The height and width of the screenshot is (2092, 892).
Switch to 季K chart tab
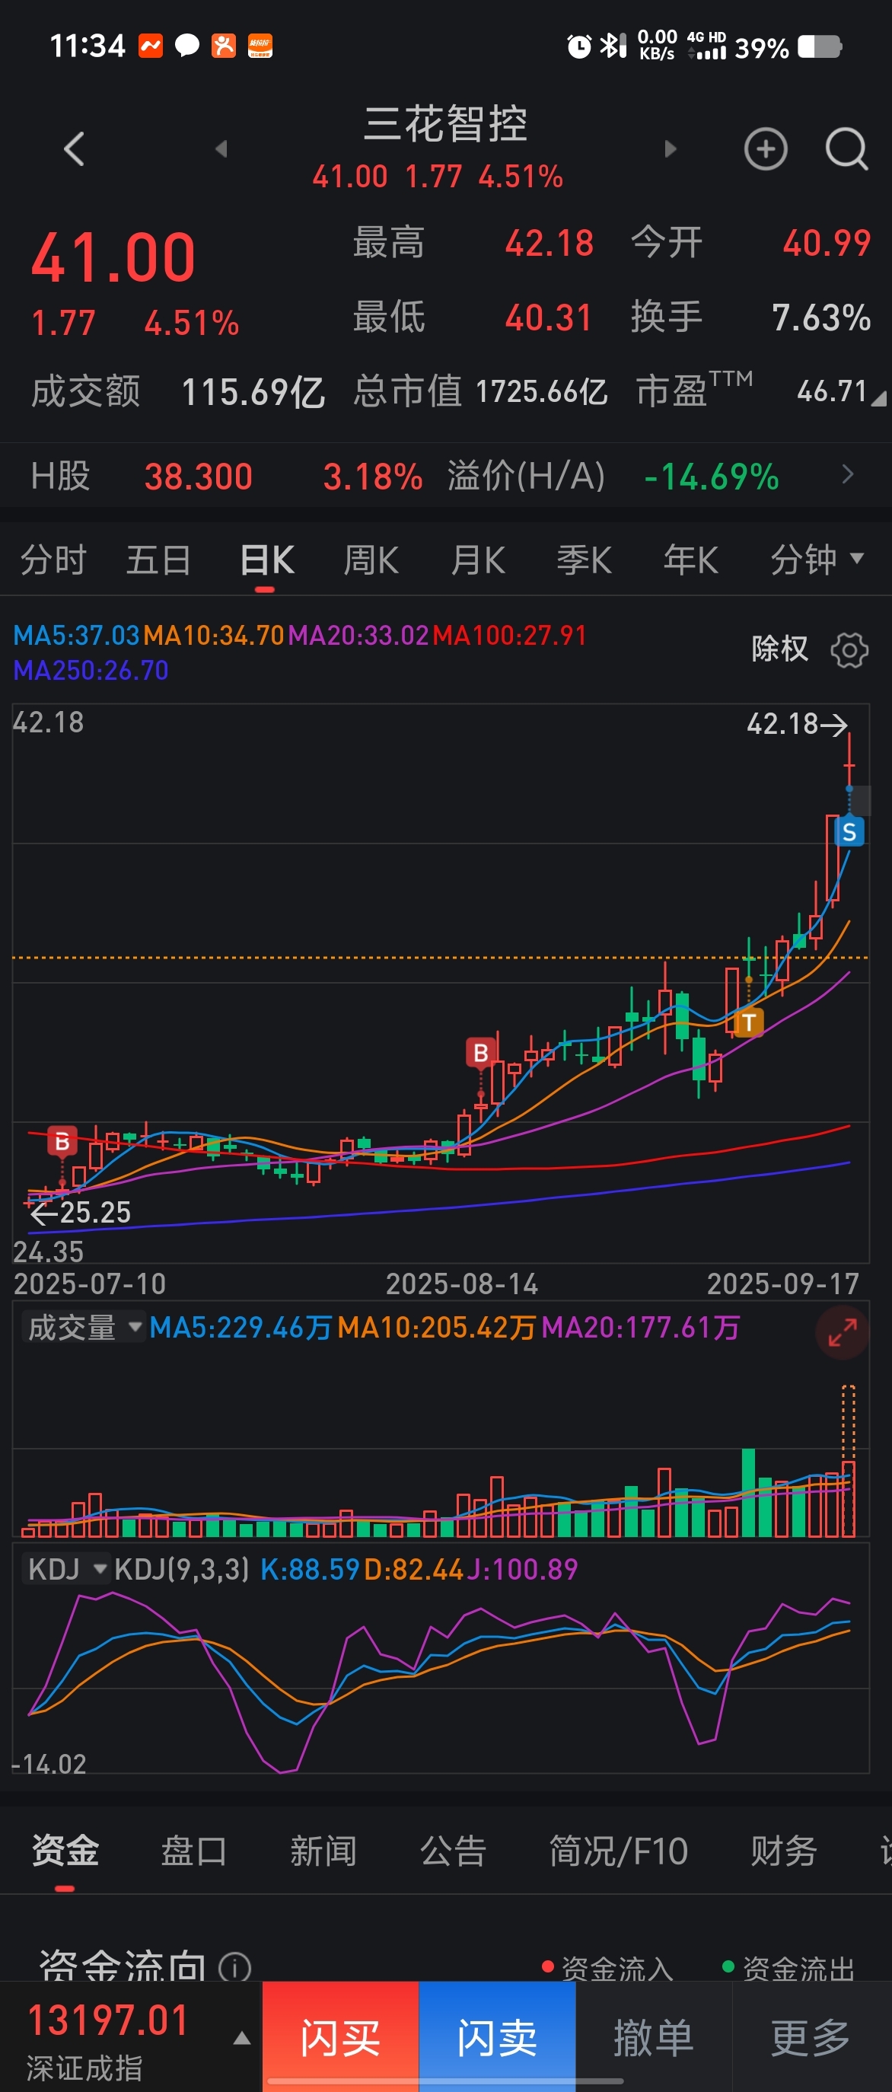click(x=585, y=560)
